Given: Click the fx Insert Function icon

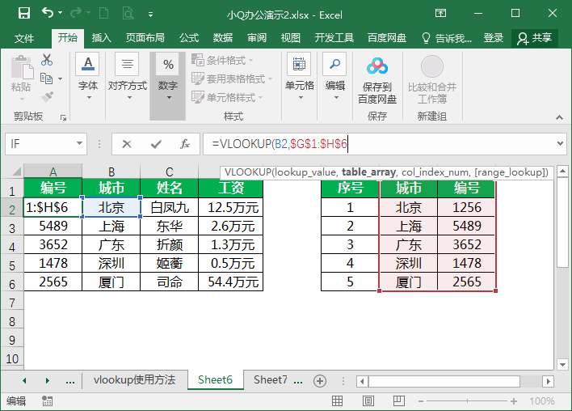Looking at the screenshot, I should tap(185, 144).
